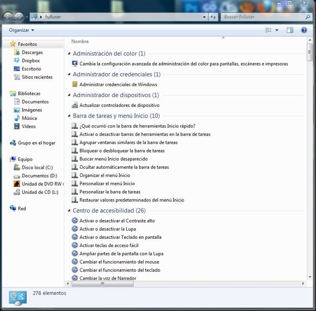
Task: Click the Descargas folder icon
Action: [17, 52]
